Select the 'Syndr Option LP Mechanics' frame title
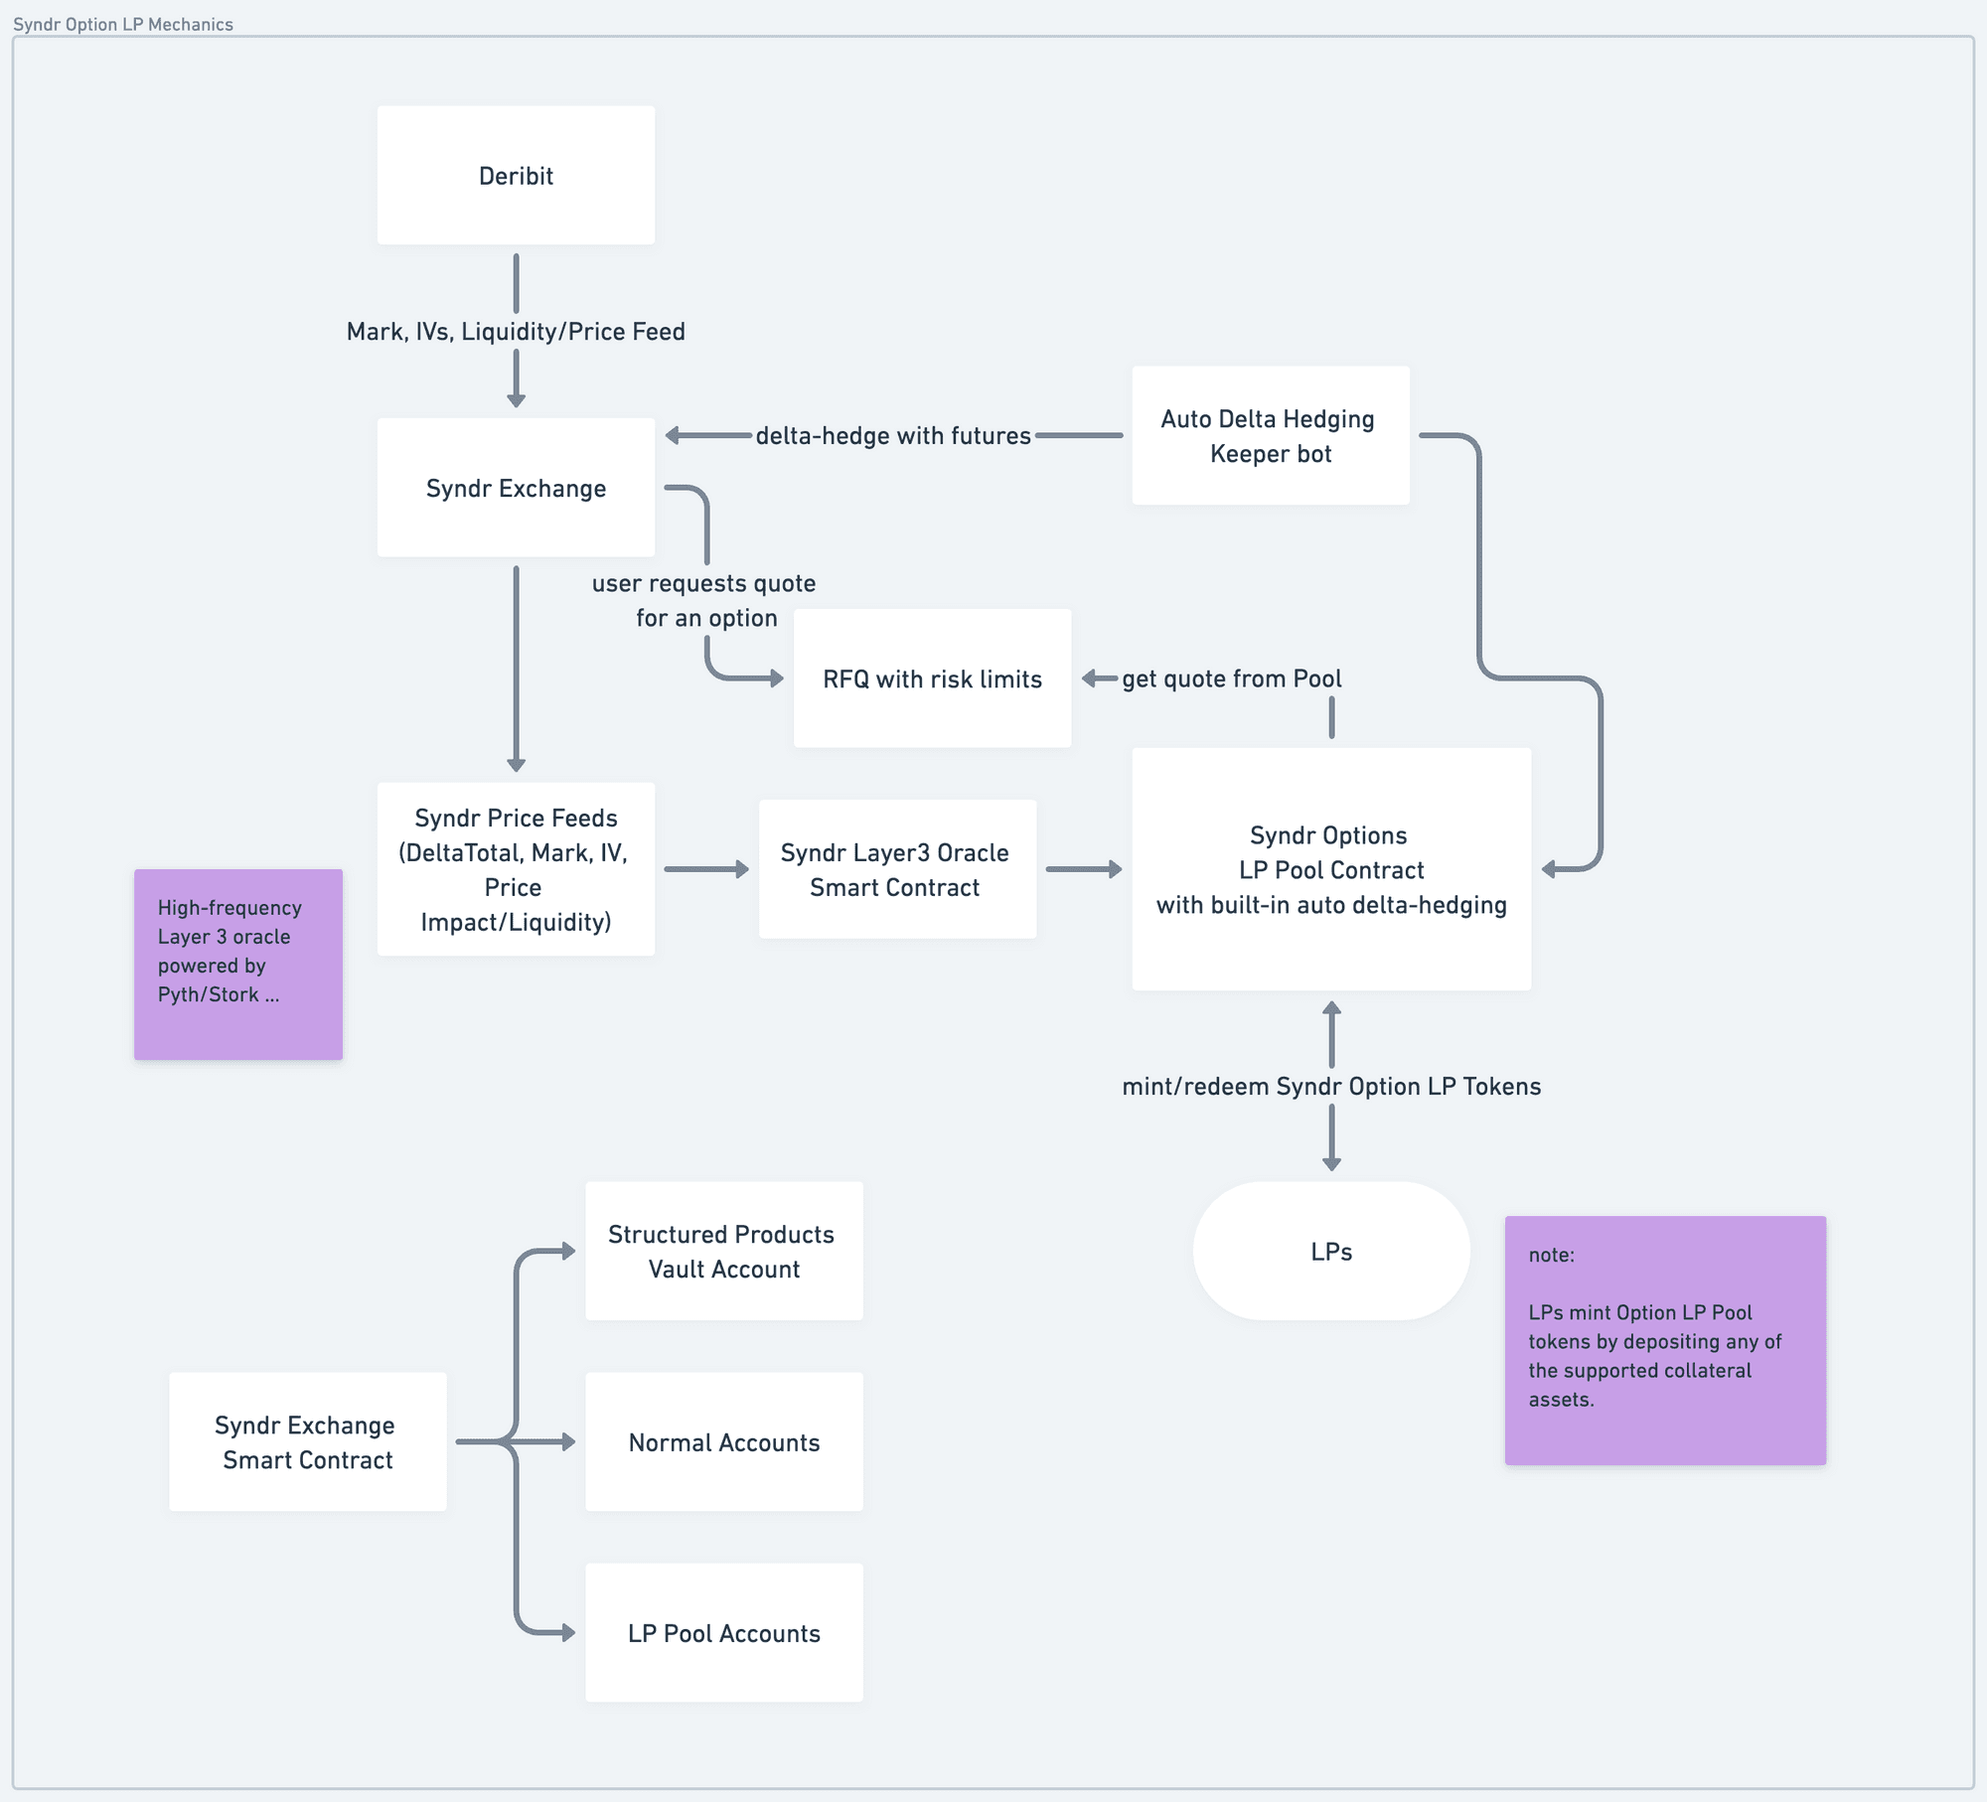This screenshot has width=1987, height=1802. (123, 24)
